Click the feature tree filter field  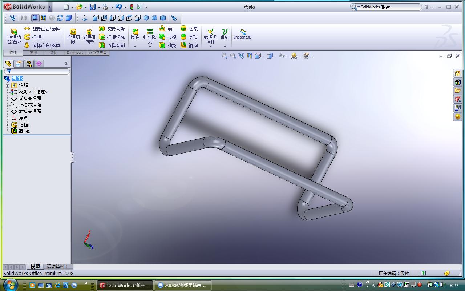[37, 72]
